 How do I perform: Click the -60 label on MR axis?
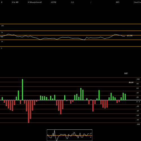(138, 115)
